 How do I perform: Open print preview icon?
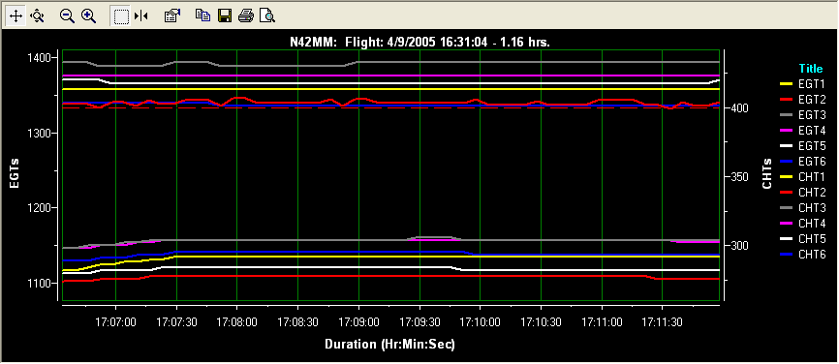[x=267, y=16]
